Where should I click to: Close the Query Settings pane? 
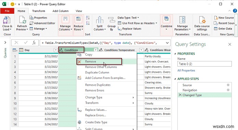pos(230,44)
